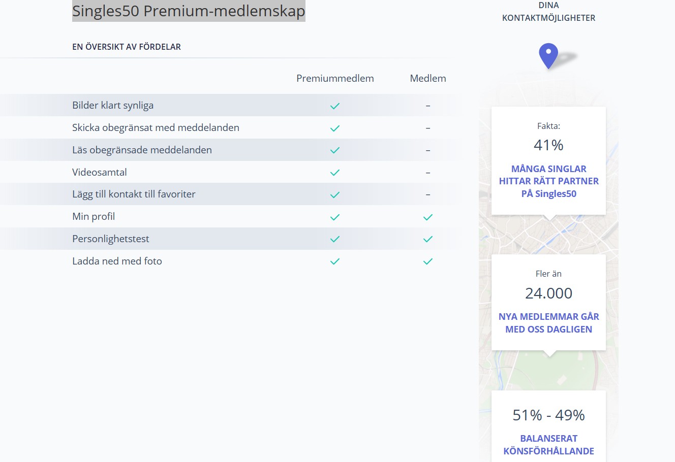
Task: Click Premiummedlem checkmark for Läs obegränsade meddelanden
Action: click(335, 150)
